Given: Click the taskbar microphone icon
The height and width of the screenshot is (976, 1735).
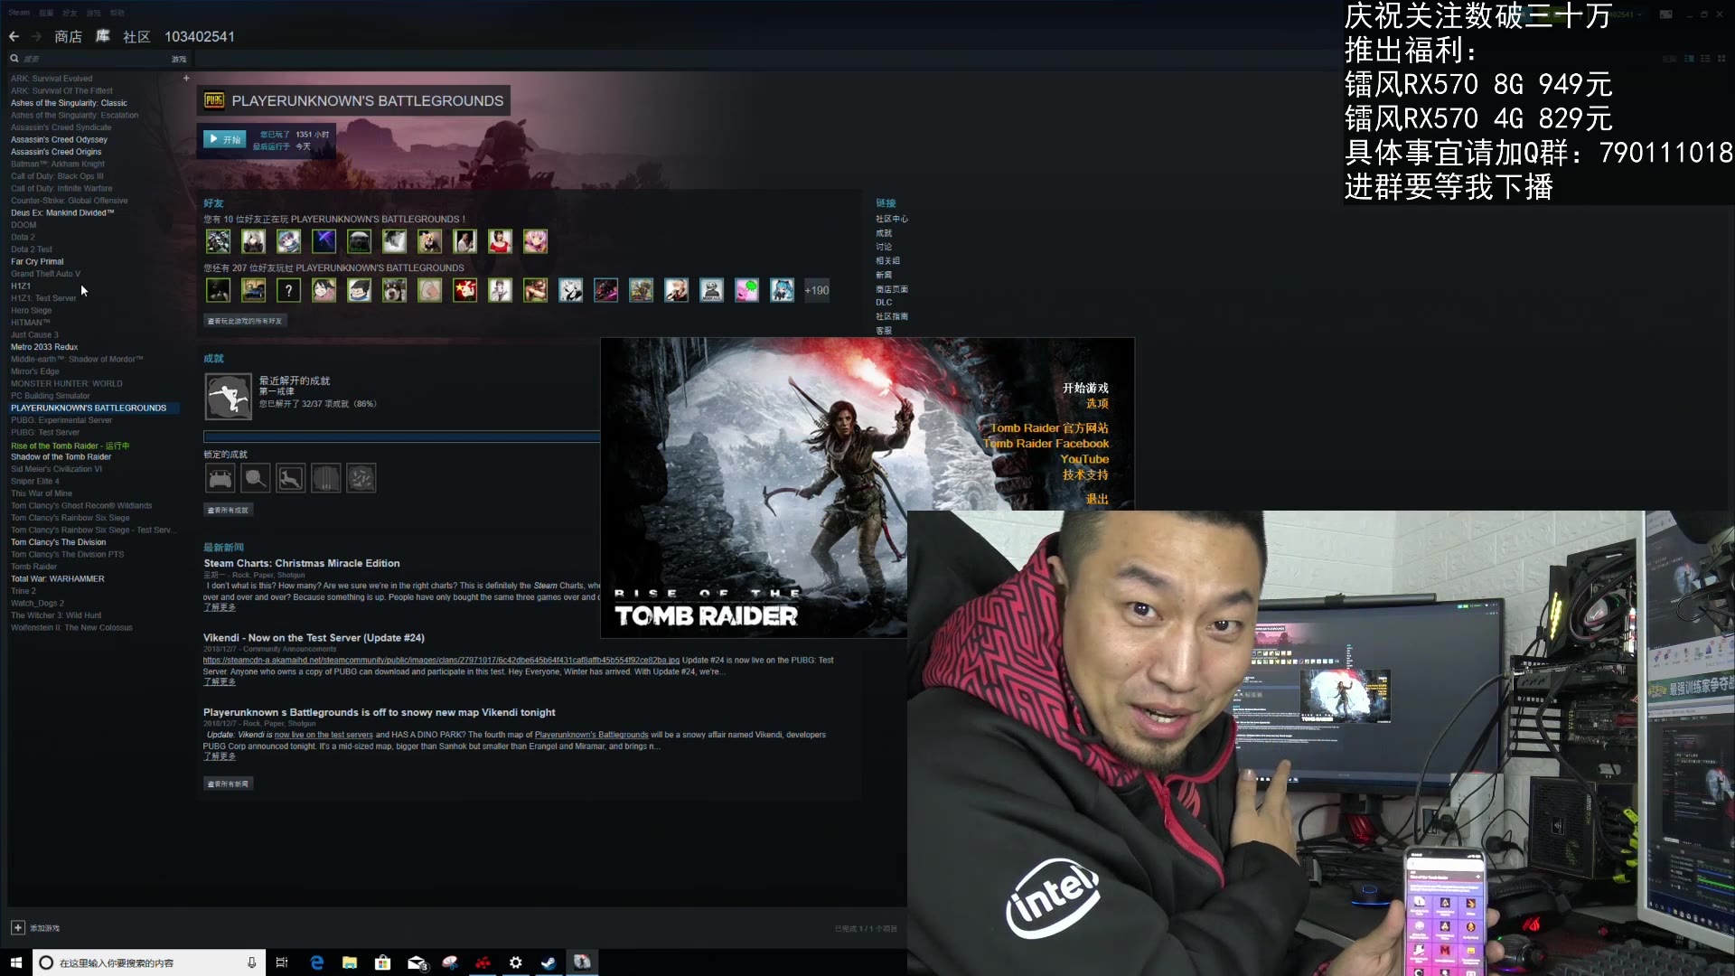Looking at the screenshot, I should coord(251,962).
